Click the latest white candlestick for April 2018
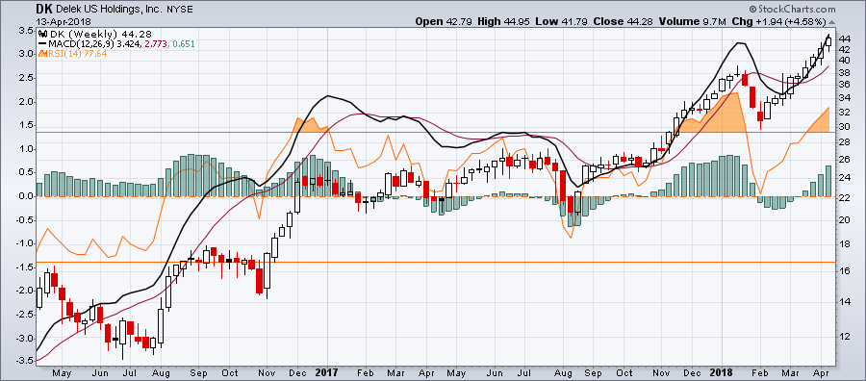Image resolution: width=866 pixels, height=381 pixels. pyautogui.click(x=828, y=41)
